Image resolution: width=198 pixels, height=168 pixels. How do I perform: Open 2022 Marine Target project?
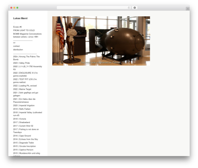click(22, 89)
